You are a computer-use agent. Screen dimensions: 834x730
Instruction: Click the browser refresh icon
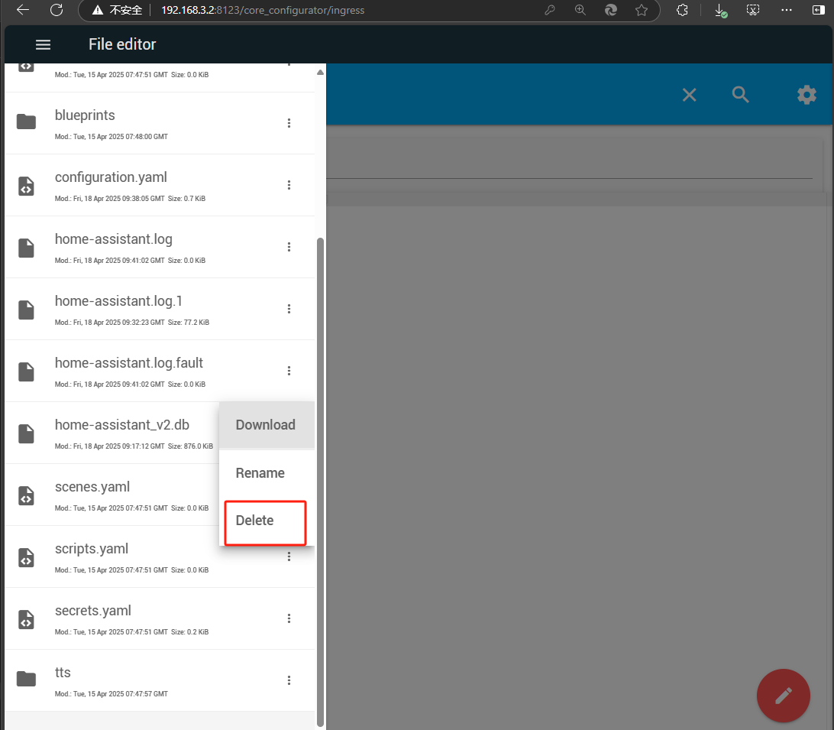[56, 11]
